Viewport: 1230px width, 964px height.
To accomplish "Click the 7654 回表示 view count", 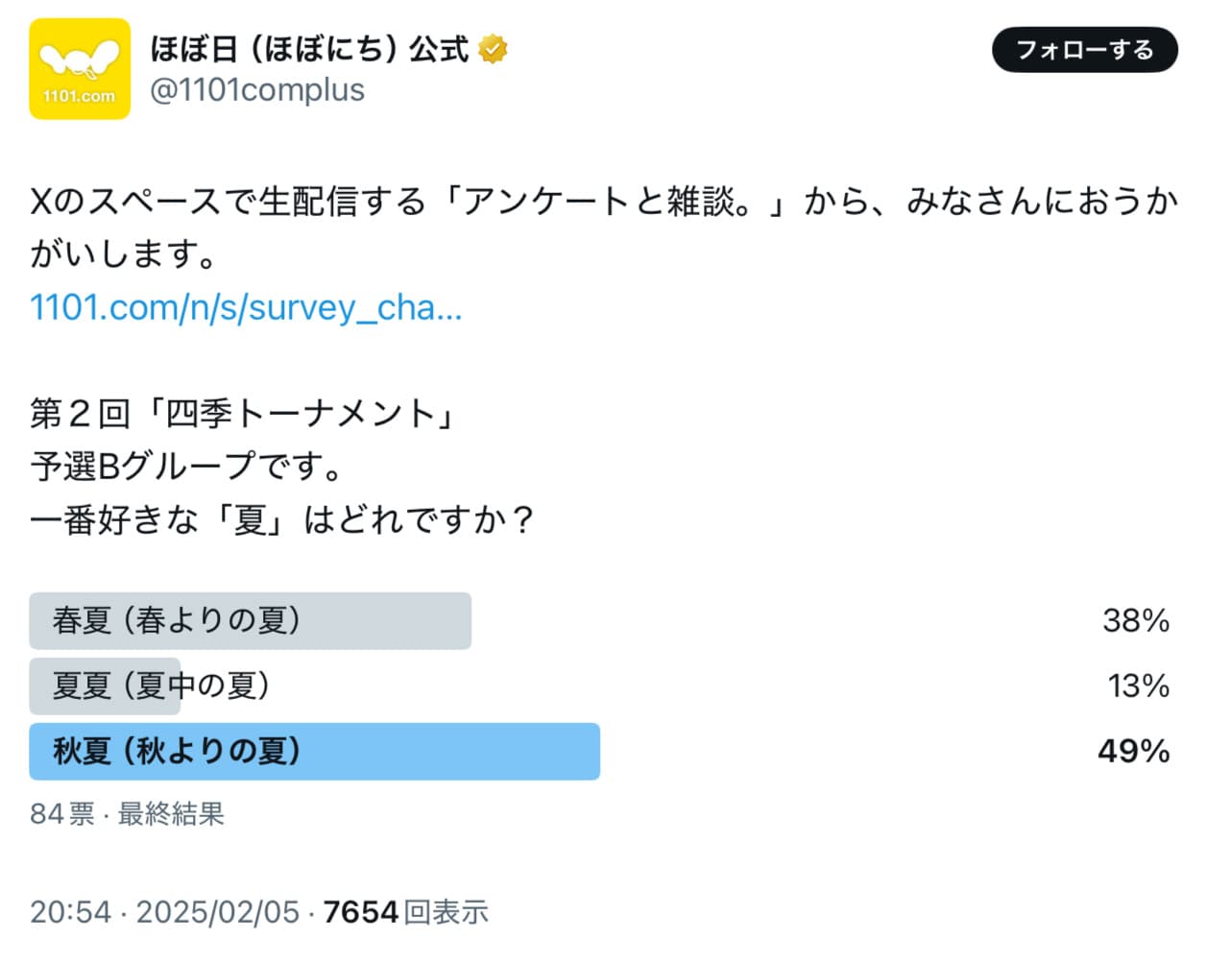I will tap(405, 912).
